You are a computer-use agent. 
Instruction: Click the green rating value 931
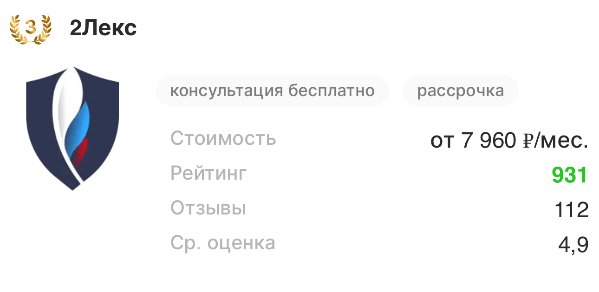click(570, 175)
